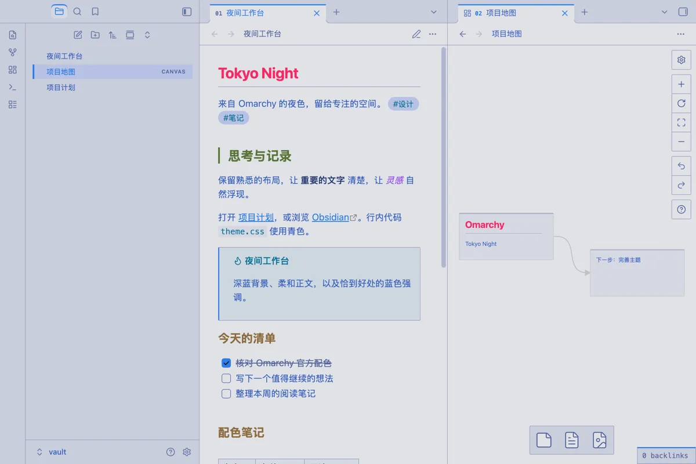Open more options for 项目地图 canvas

[681, 34]
